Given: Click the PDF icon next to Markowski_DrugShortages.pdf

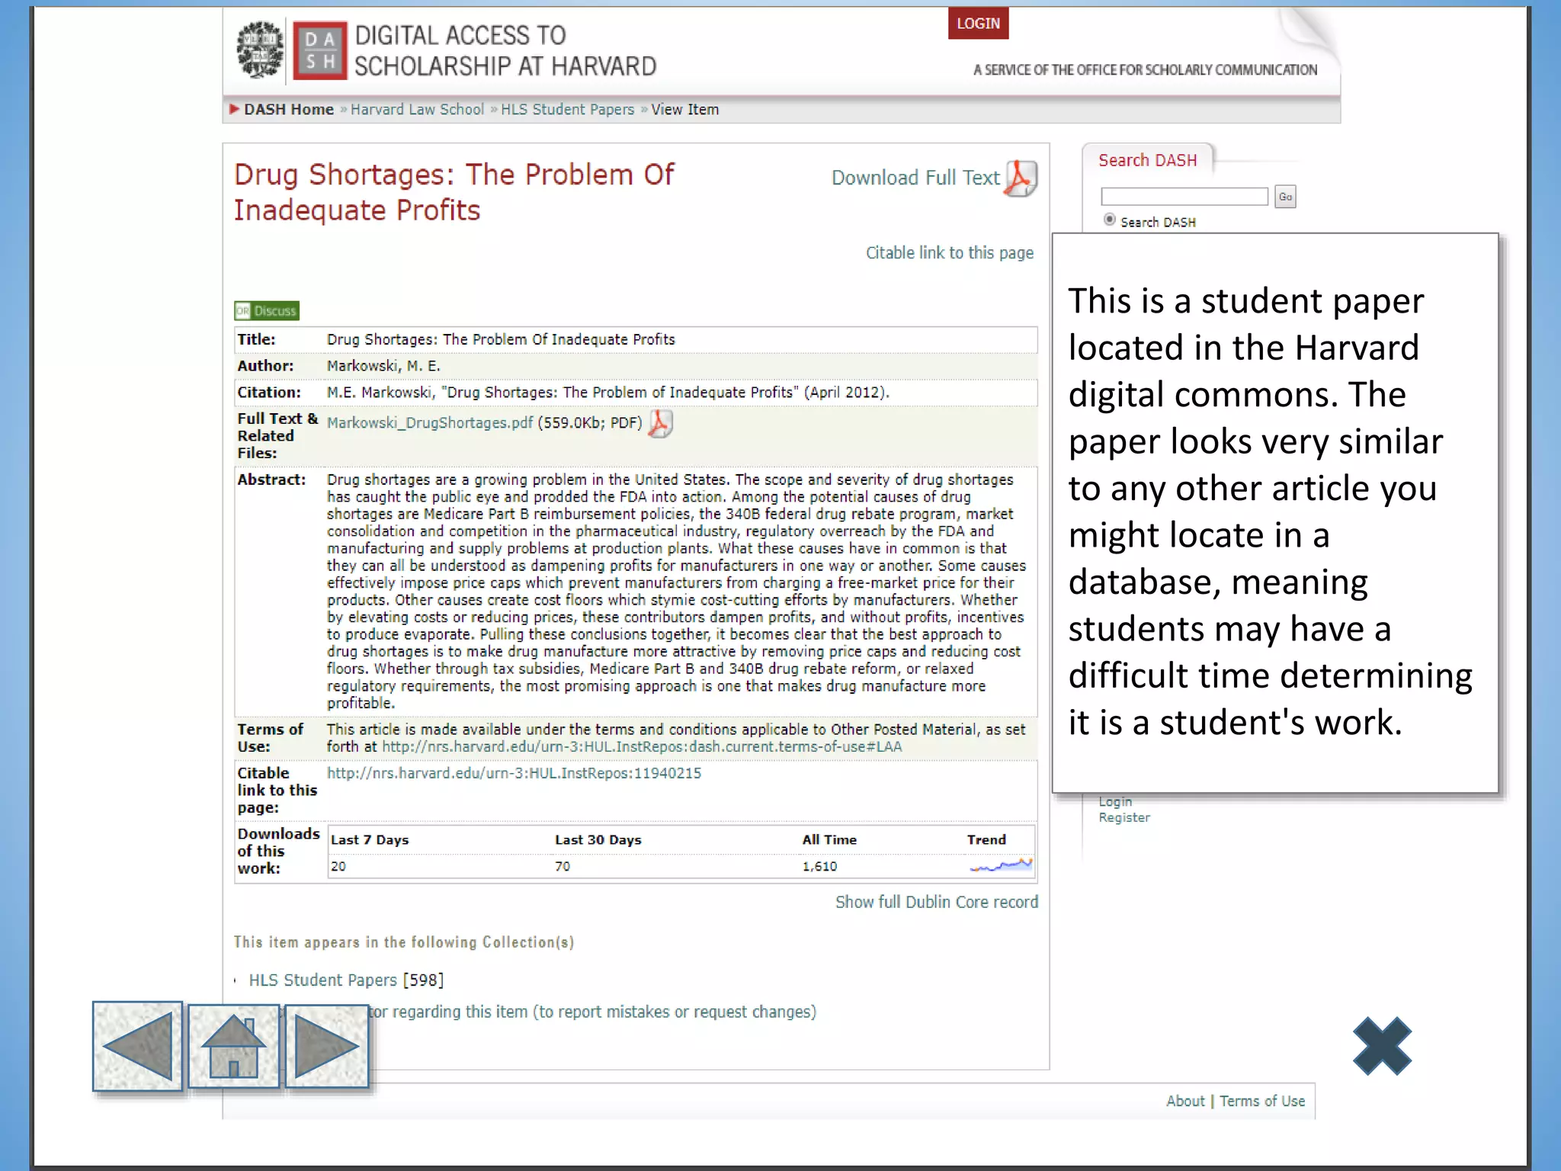Looking at the screenshot, I should [x=660, y=424].
